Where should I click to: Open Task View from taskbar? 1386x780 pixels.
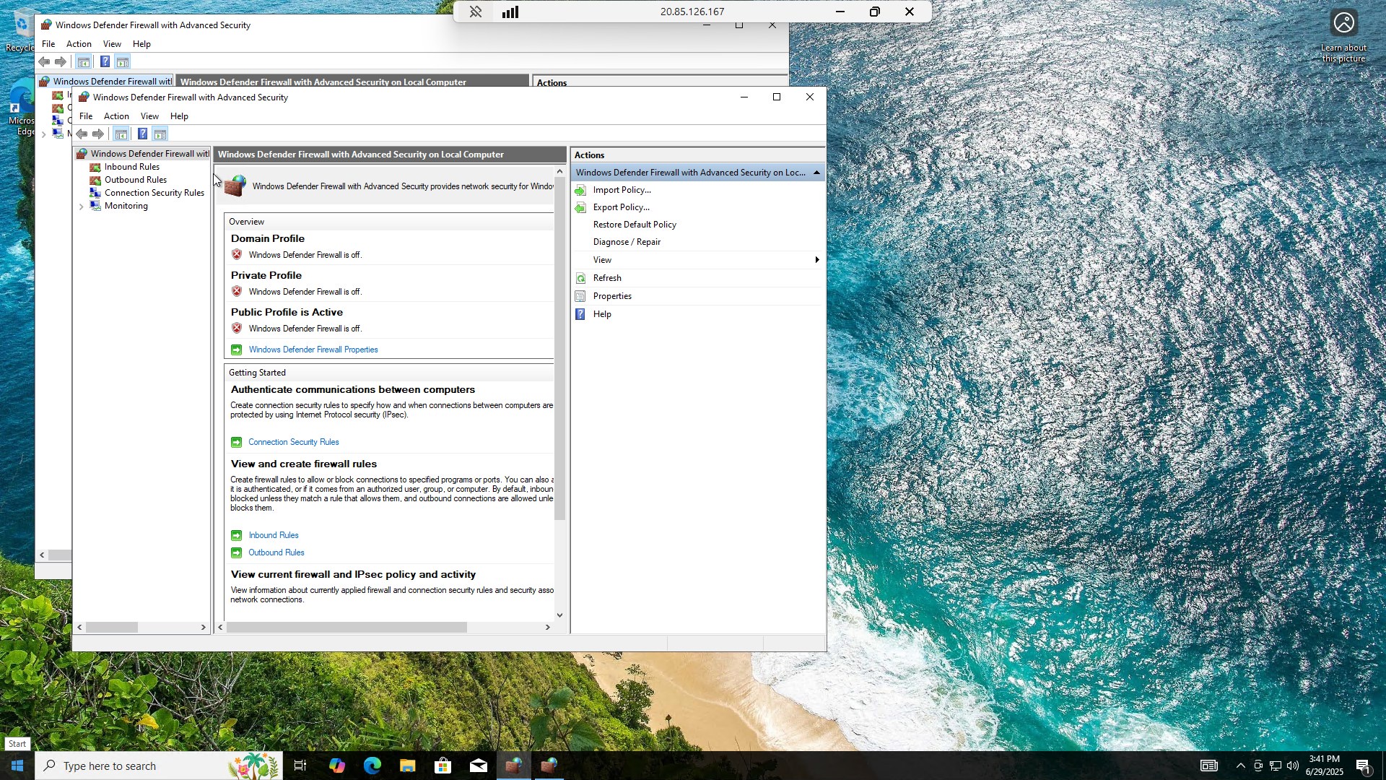[x=300, y=766]
